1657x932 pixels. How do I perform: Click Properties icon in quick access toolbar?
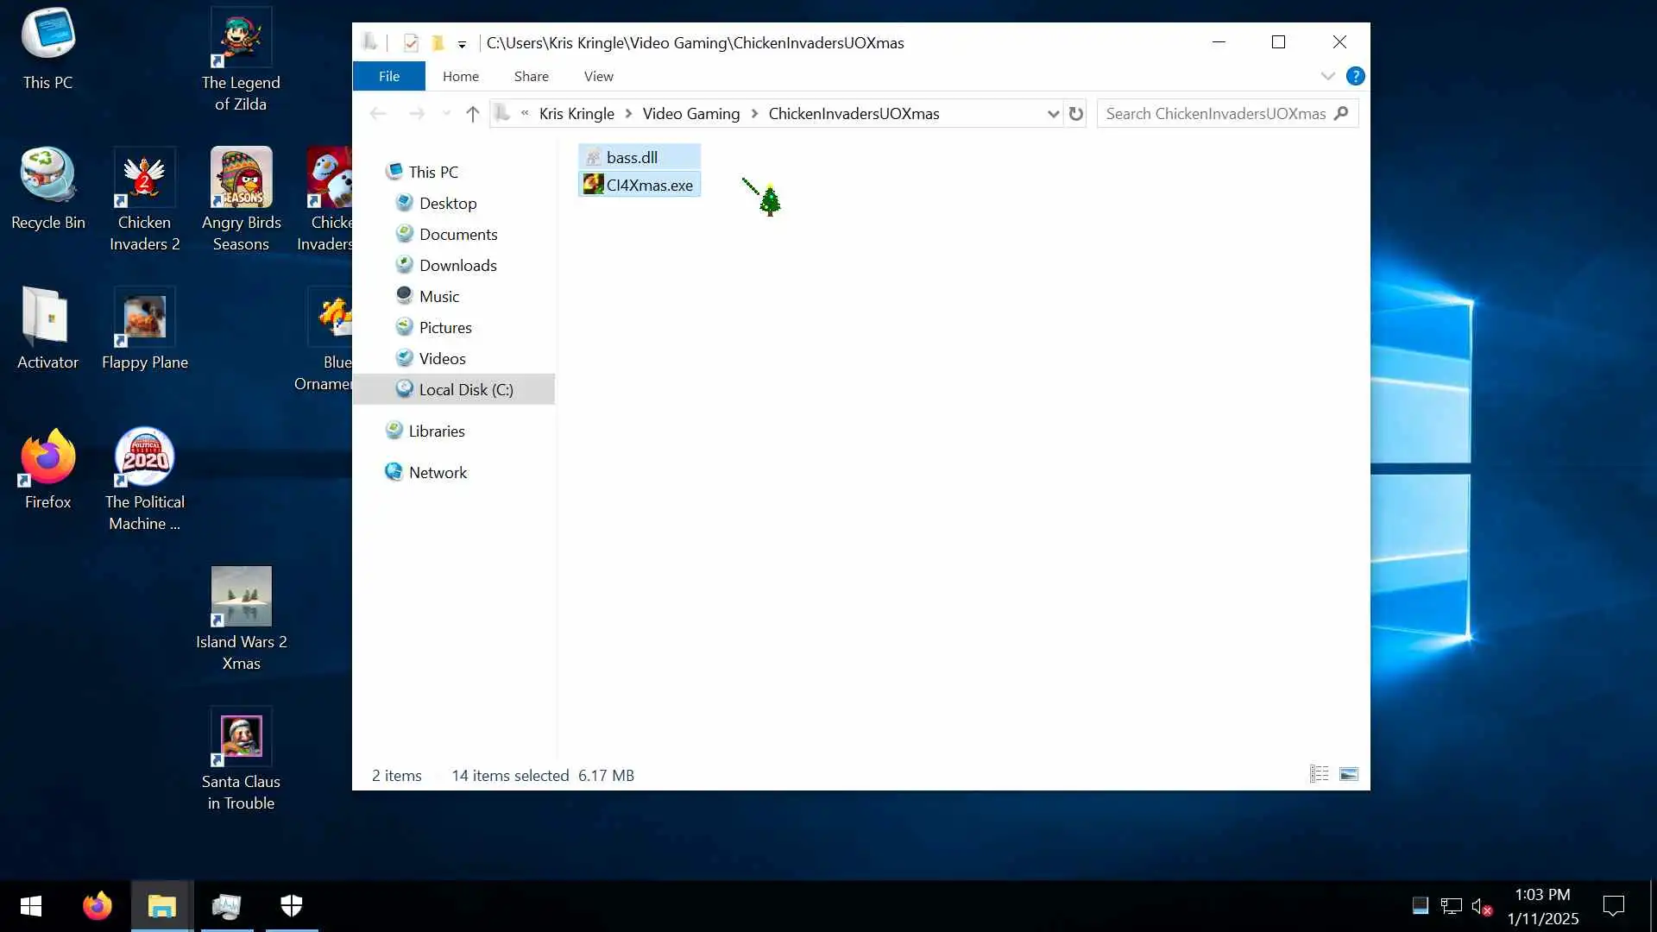(411, 42)
